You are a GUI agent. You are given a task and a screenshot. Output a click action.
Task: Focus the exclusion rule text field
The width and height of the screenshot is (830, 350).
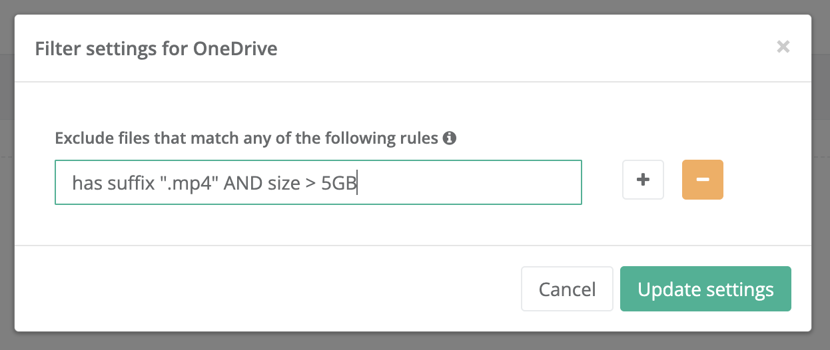pos(318,182)
